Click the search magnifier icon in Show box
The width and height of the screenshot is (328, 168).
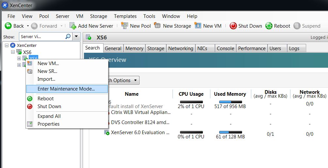(68, 37)
